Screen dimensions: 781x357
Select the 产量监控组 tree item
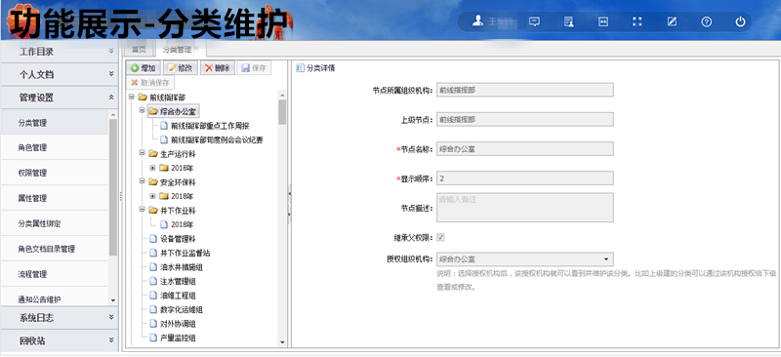pos(173,338)
